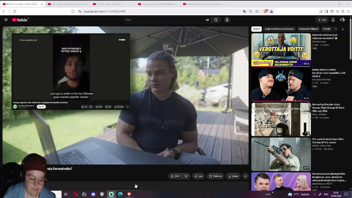The width and height of the screenshot is (352, 198).
Task: Open YouTube notifications bell
Action: click(333, 20)
